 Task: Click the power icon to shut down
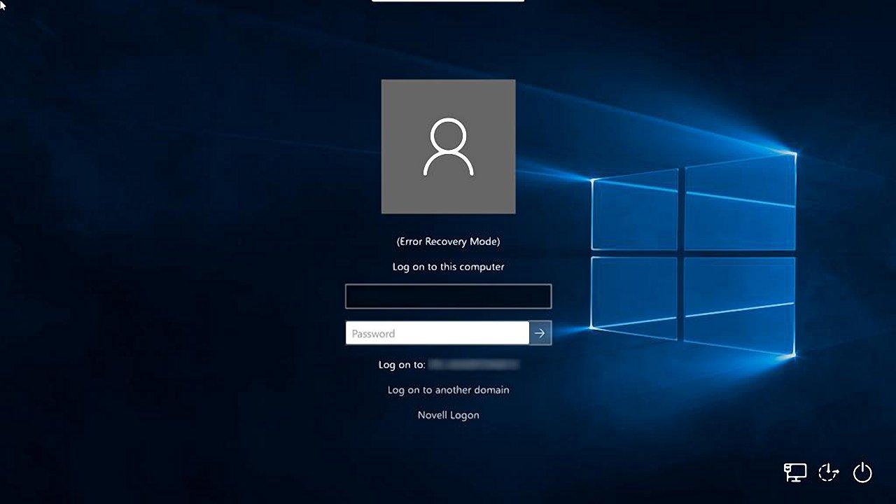(x=862, y=472)
